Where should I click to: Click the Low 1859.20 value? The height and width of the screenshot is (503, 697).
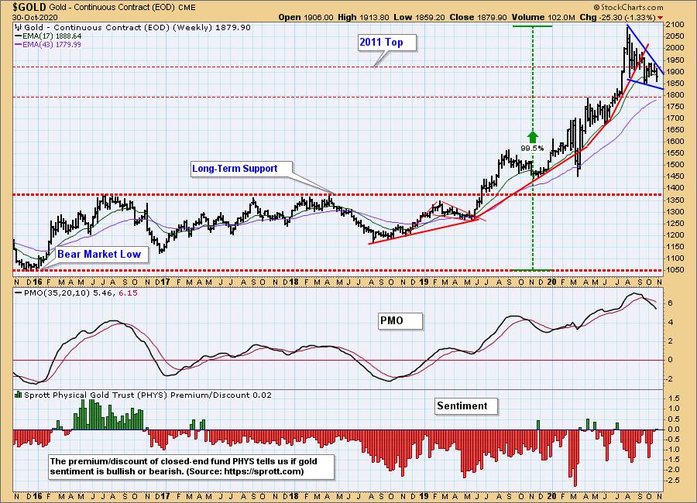point(419,17)
